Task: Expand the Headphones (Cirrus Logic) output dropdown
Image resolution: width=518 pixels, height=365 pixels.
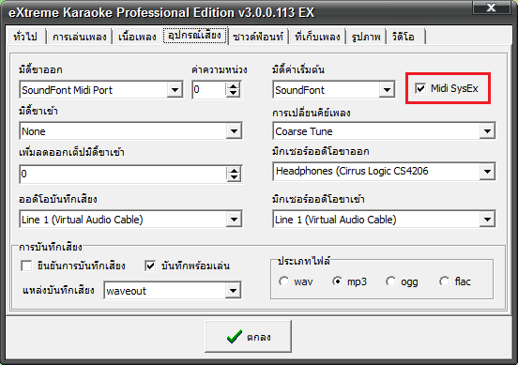Action: pos(487,171)
